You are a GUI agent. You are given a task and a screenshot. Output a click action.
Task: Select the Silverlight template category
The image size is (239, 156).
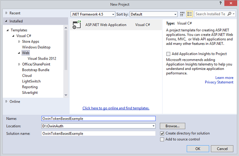(30, 93)
